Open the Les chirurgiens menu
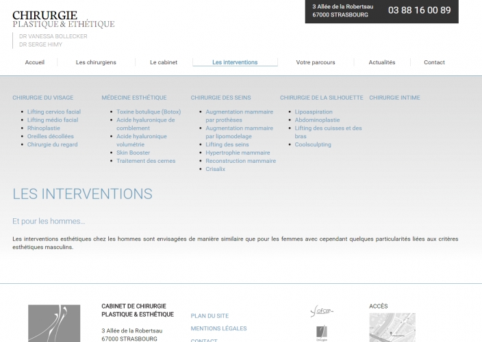The image size is (482, 342). [x=96, y=62]
